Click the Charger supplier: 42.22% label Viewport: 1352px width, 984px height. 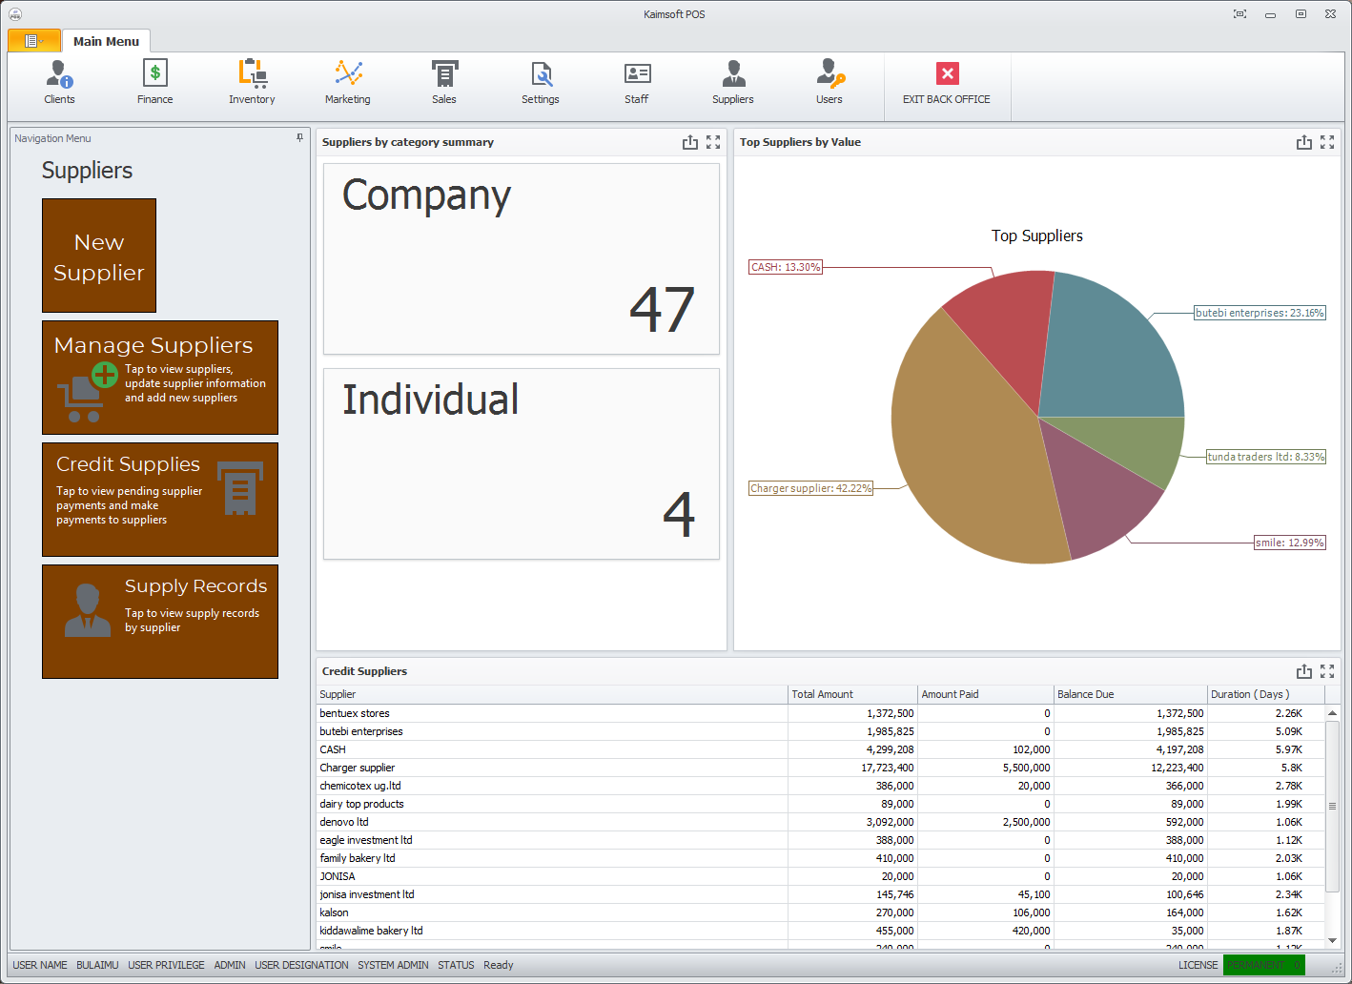[811, 488]
